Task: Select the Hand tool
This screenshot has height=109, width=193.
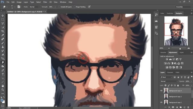Action: click(x=3, y=86)
